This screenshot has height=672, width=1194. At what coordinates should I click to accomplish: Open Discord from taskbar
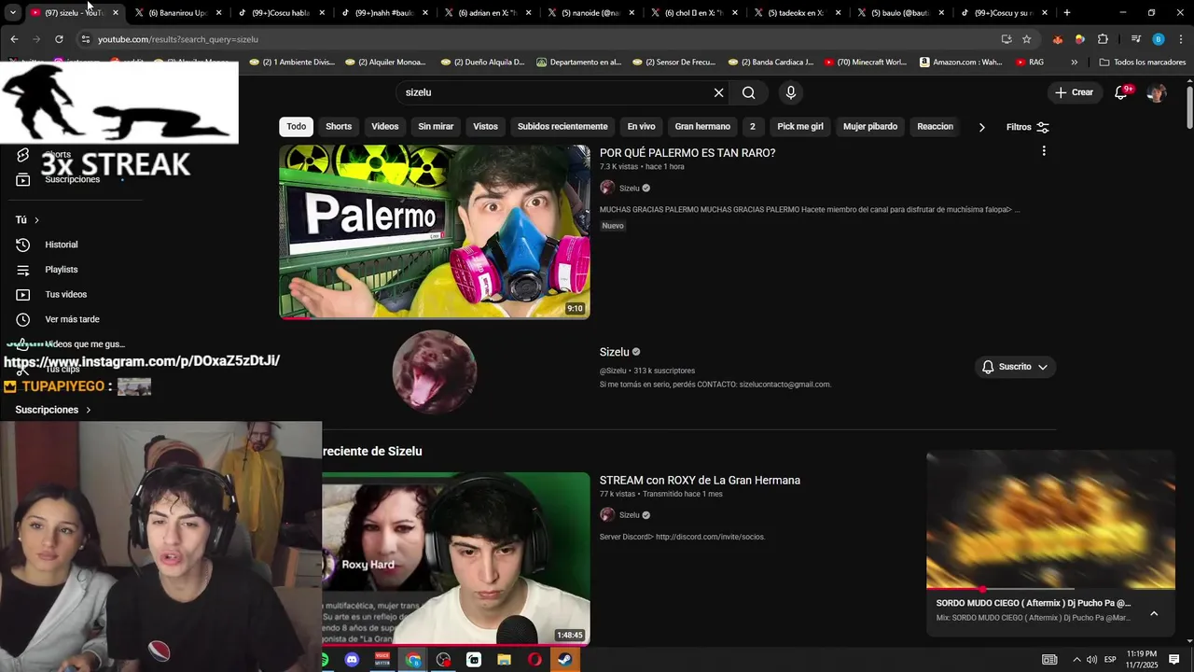point(352,660)
